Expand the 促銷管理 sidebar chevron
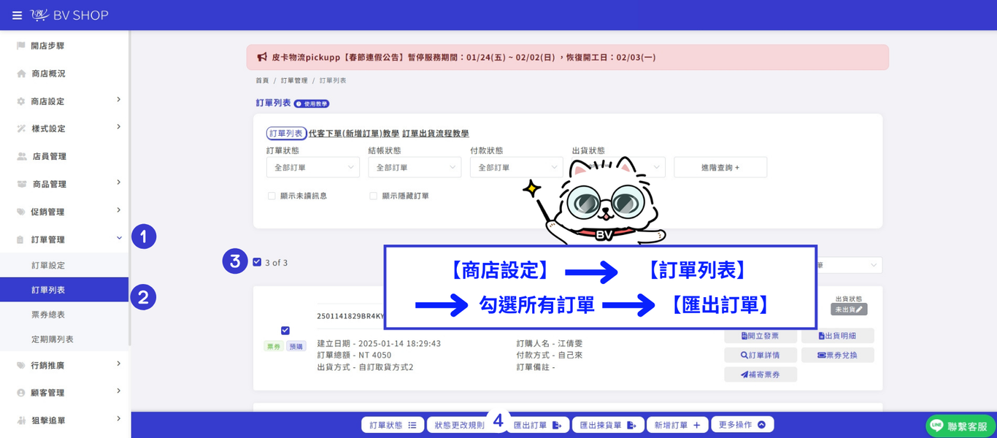This screenshot has width=997, height=438. tap(118, 210)
